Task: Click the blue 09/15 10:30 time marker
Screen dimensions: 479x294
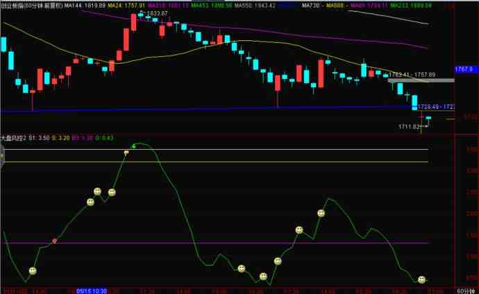Action: coord(92,291)
